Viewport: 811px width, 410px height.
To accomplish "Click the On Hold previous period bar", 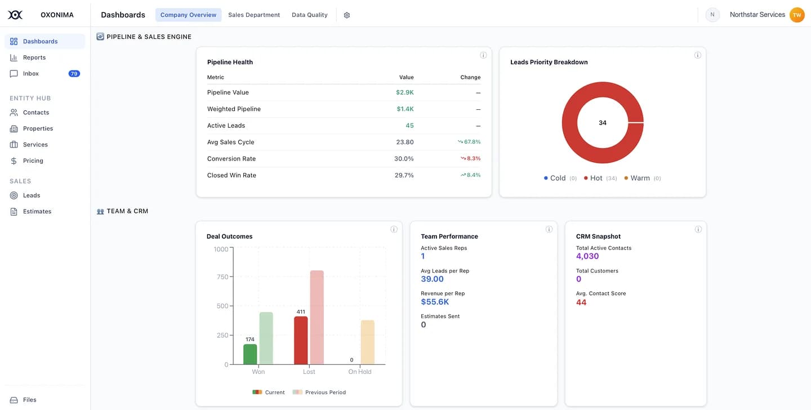I will click(x=368, y=342).
